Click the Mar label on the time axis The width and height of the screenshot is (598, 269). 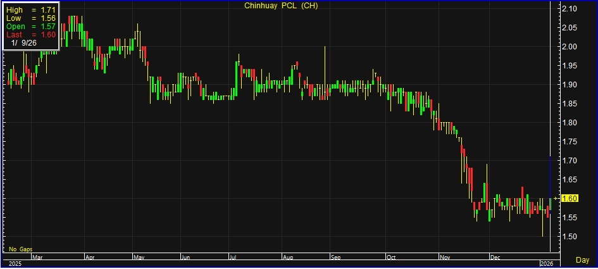click(x=37, y=258)
